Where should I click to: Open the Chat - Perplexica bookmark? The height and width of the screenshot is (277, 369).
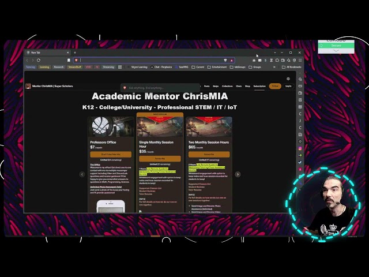pyautogui.click(x=161, y=67)
